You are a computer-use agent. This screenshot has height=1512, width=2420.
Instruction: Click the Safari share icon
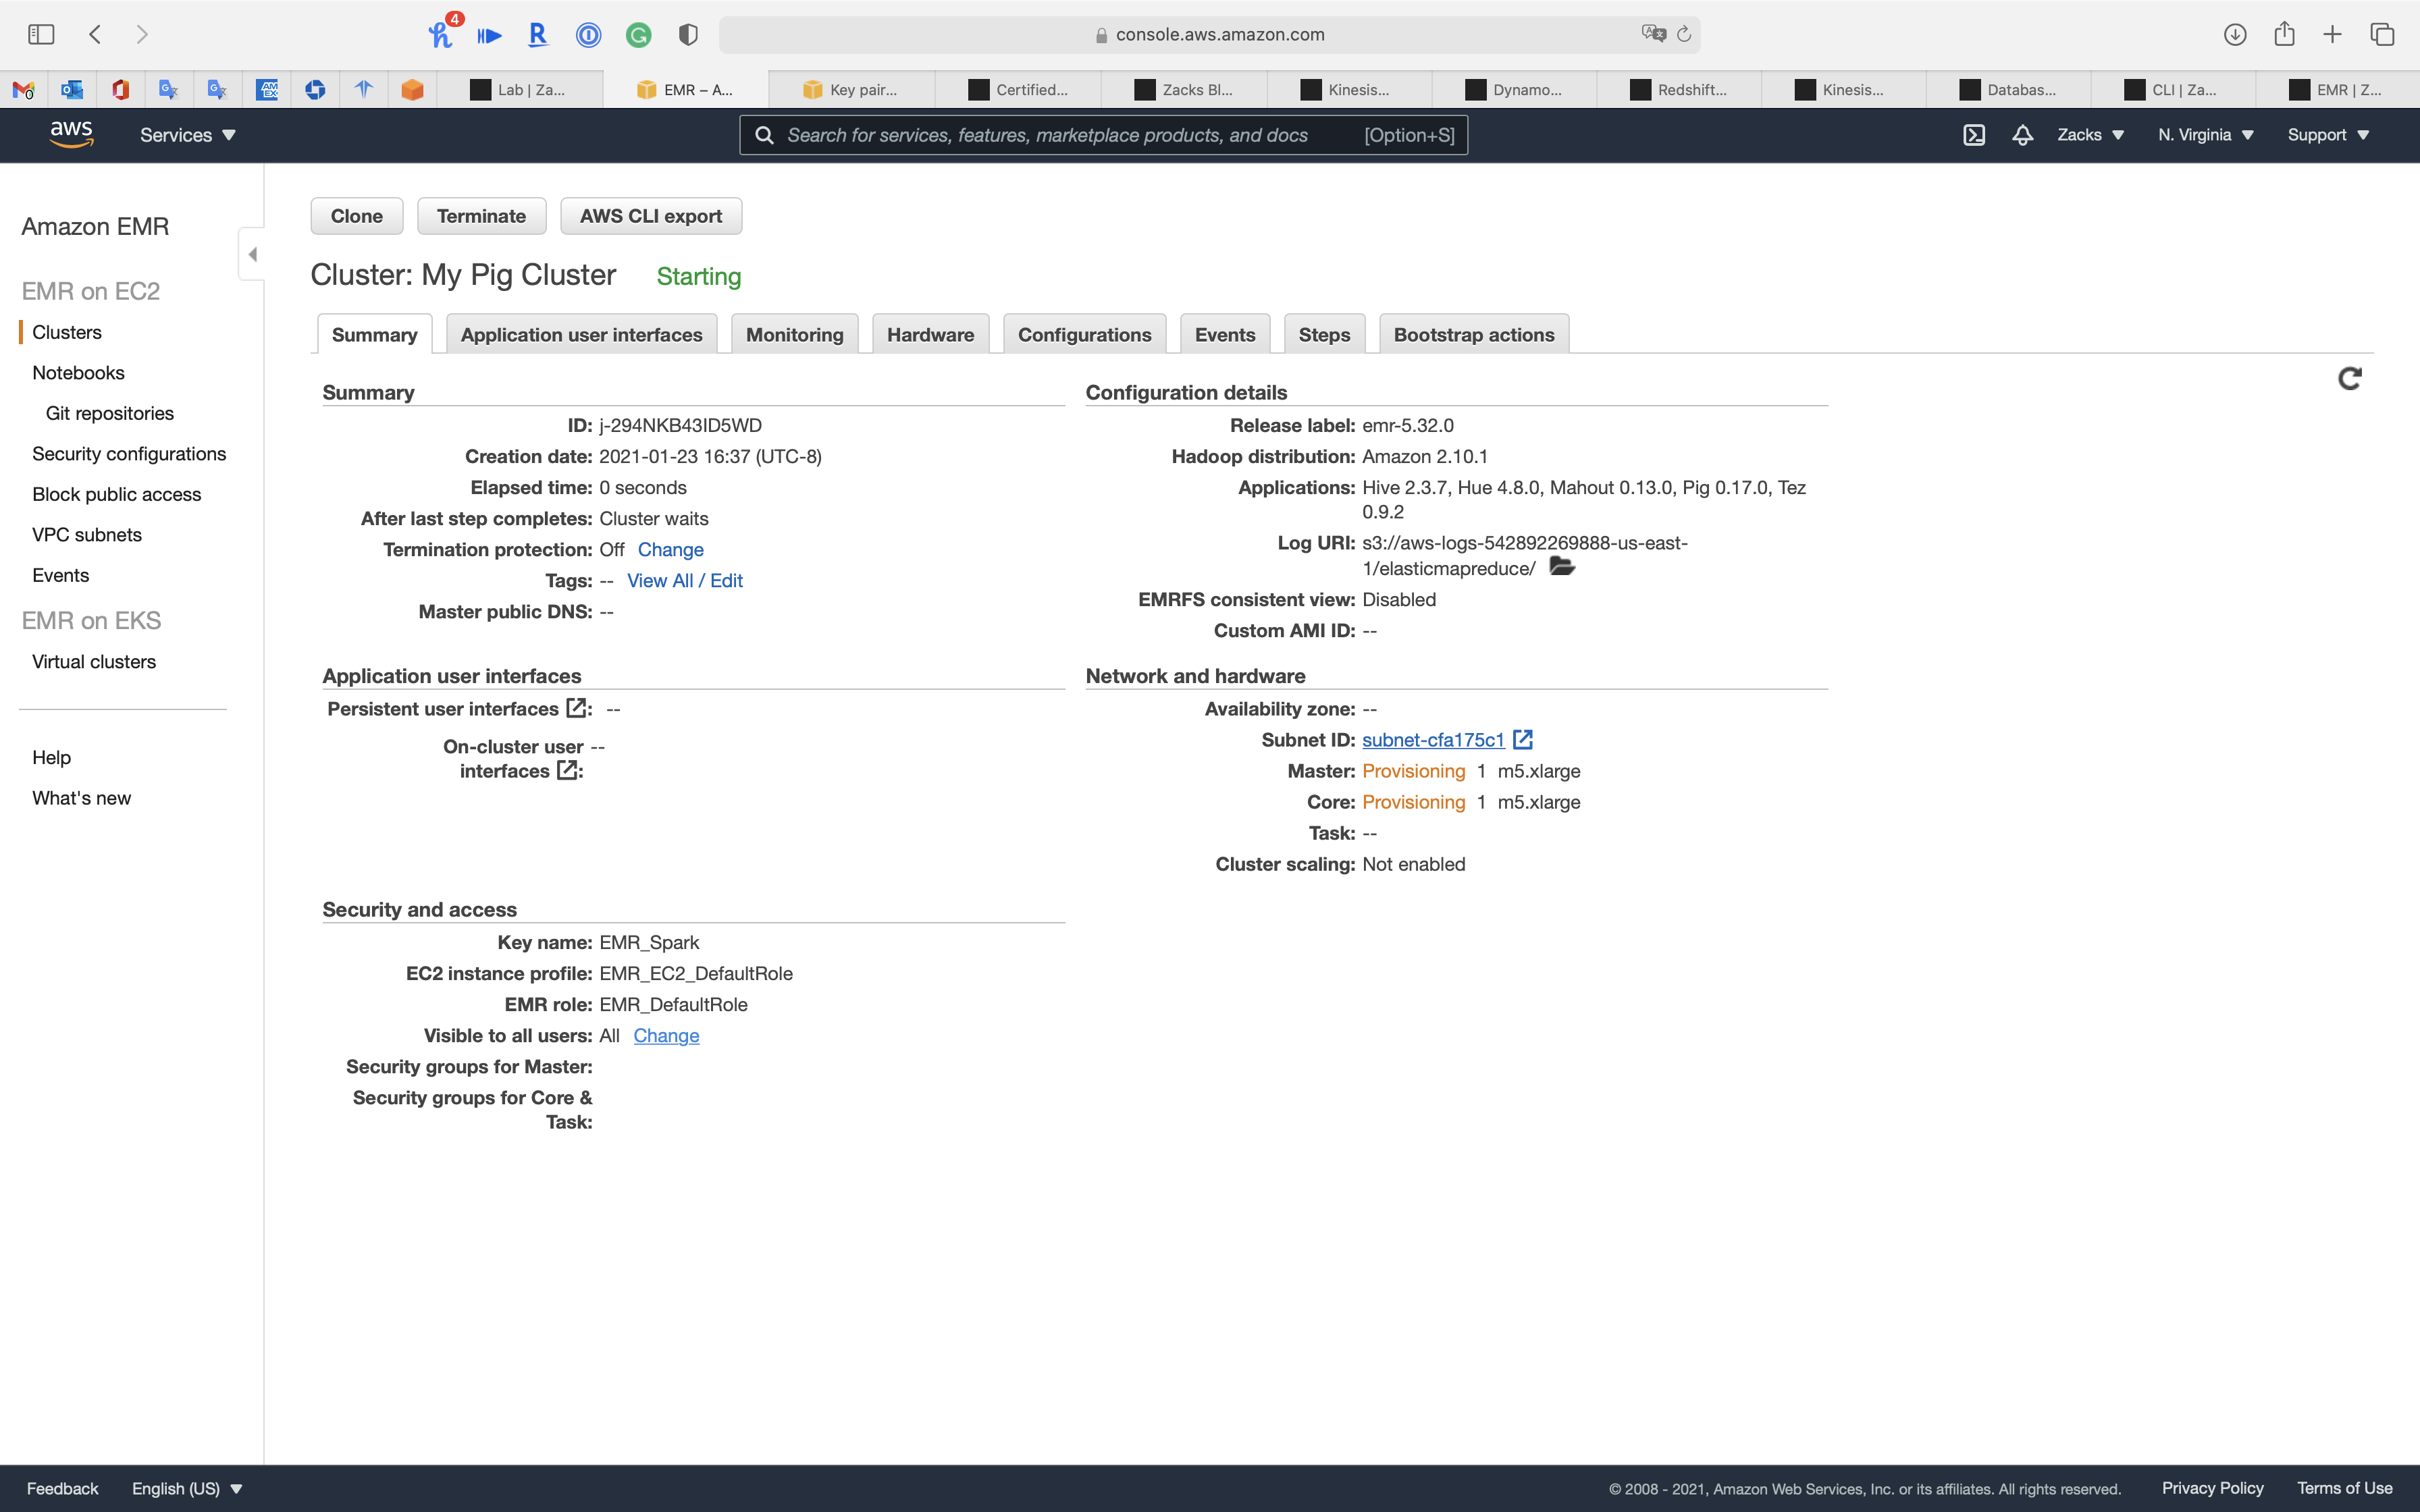click(2284, 34)
